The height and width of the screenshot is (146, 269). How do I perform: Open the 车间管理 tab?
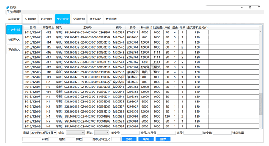pyautogui.click(x=14, y=19)
